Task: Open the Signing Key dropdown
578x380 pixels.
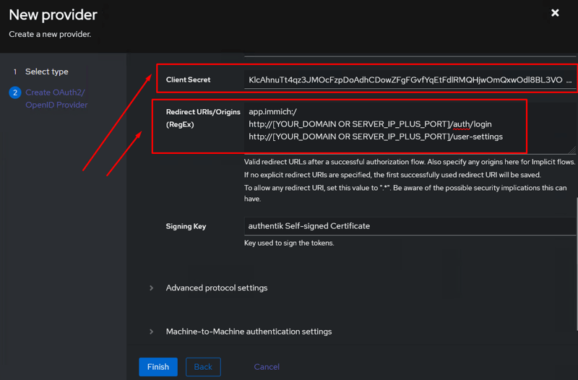Action: 410,226
